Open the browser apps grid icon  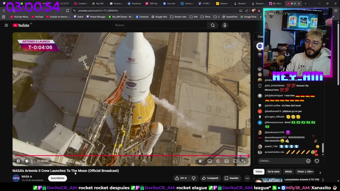(x=3, y=17)
